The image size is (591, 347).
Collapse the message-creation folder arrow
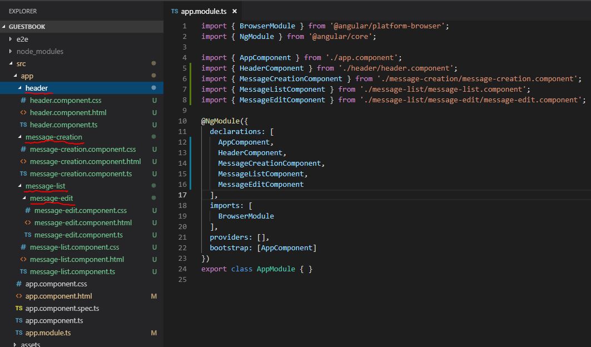20,137
